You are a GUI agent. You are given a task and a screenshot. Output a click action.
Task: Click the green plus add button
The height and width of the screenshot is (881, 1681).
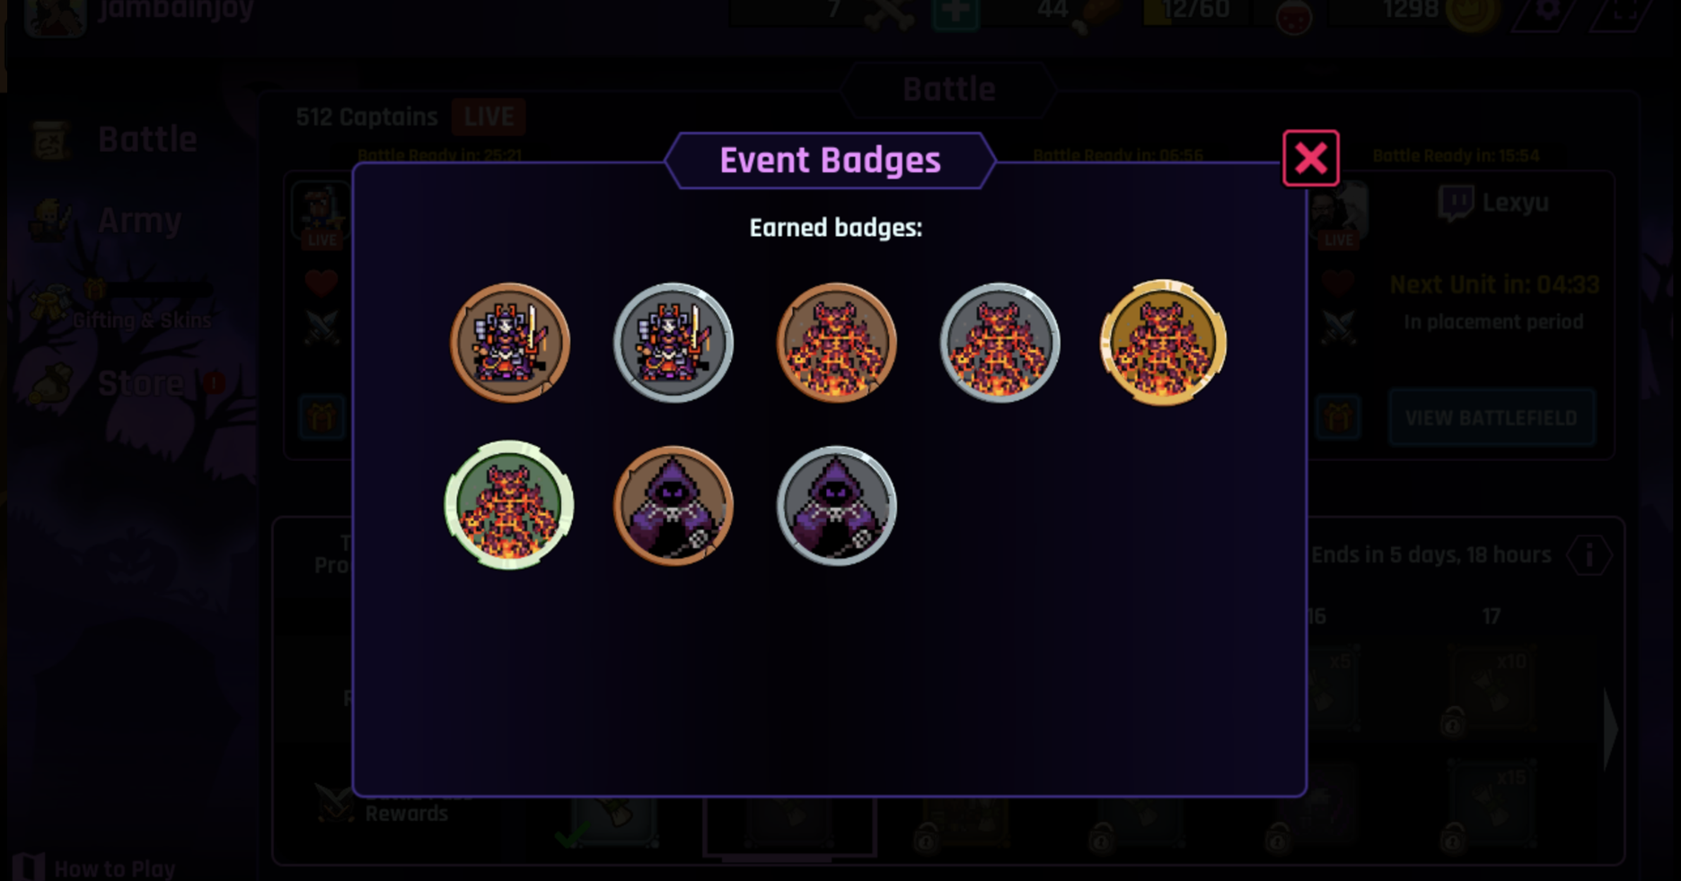[x=955, y=13]
